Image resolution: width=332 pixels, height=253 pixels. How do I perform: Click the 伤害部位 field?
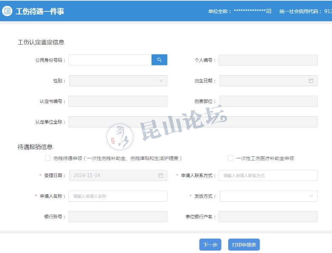(x=268, y=101)
